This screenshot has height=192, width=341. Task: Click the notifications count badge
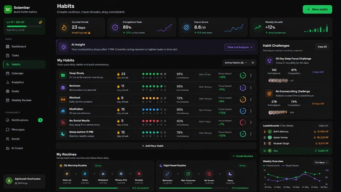click(x=40, y=120)
